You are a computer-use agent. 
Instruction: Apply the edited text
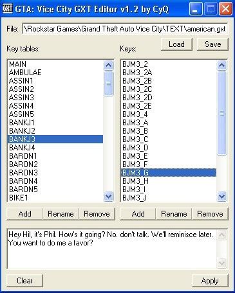click(210, 281)
